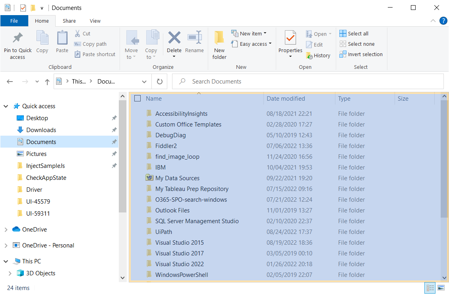Viewport: 449px width, 294px height.
Task: Switch to large icons view
Action: pos(441,288)
